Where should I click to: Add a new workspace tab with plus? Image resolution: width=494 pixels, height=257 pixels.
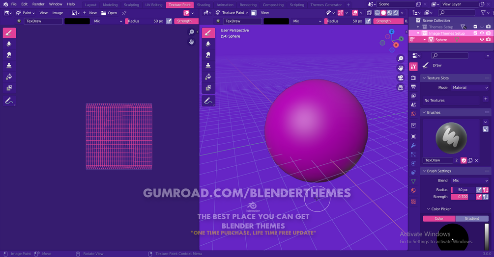point(348,5)
